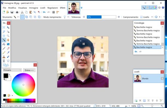Select the Shapes tool
Image resolution: width=167 pixels, height=108 pixels.
coord(6,65)
